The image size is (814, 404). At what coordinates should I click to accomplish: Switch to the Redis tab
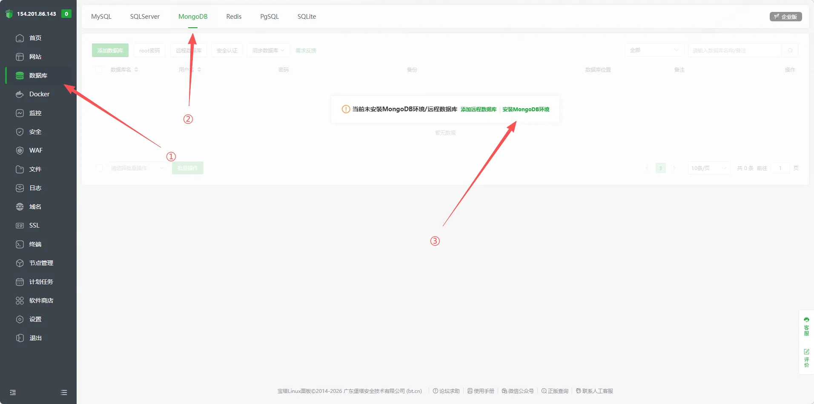tap(234, 17)
